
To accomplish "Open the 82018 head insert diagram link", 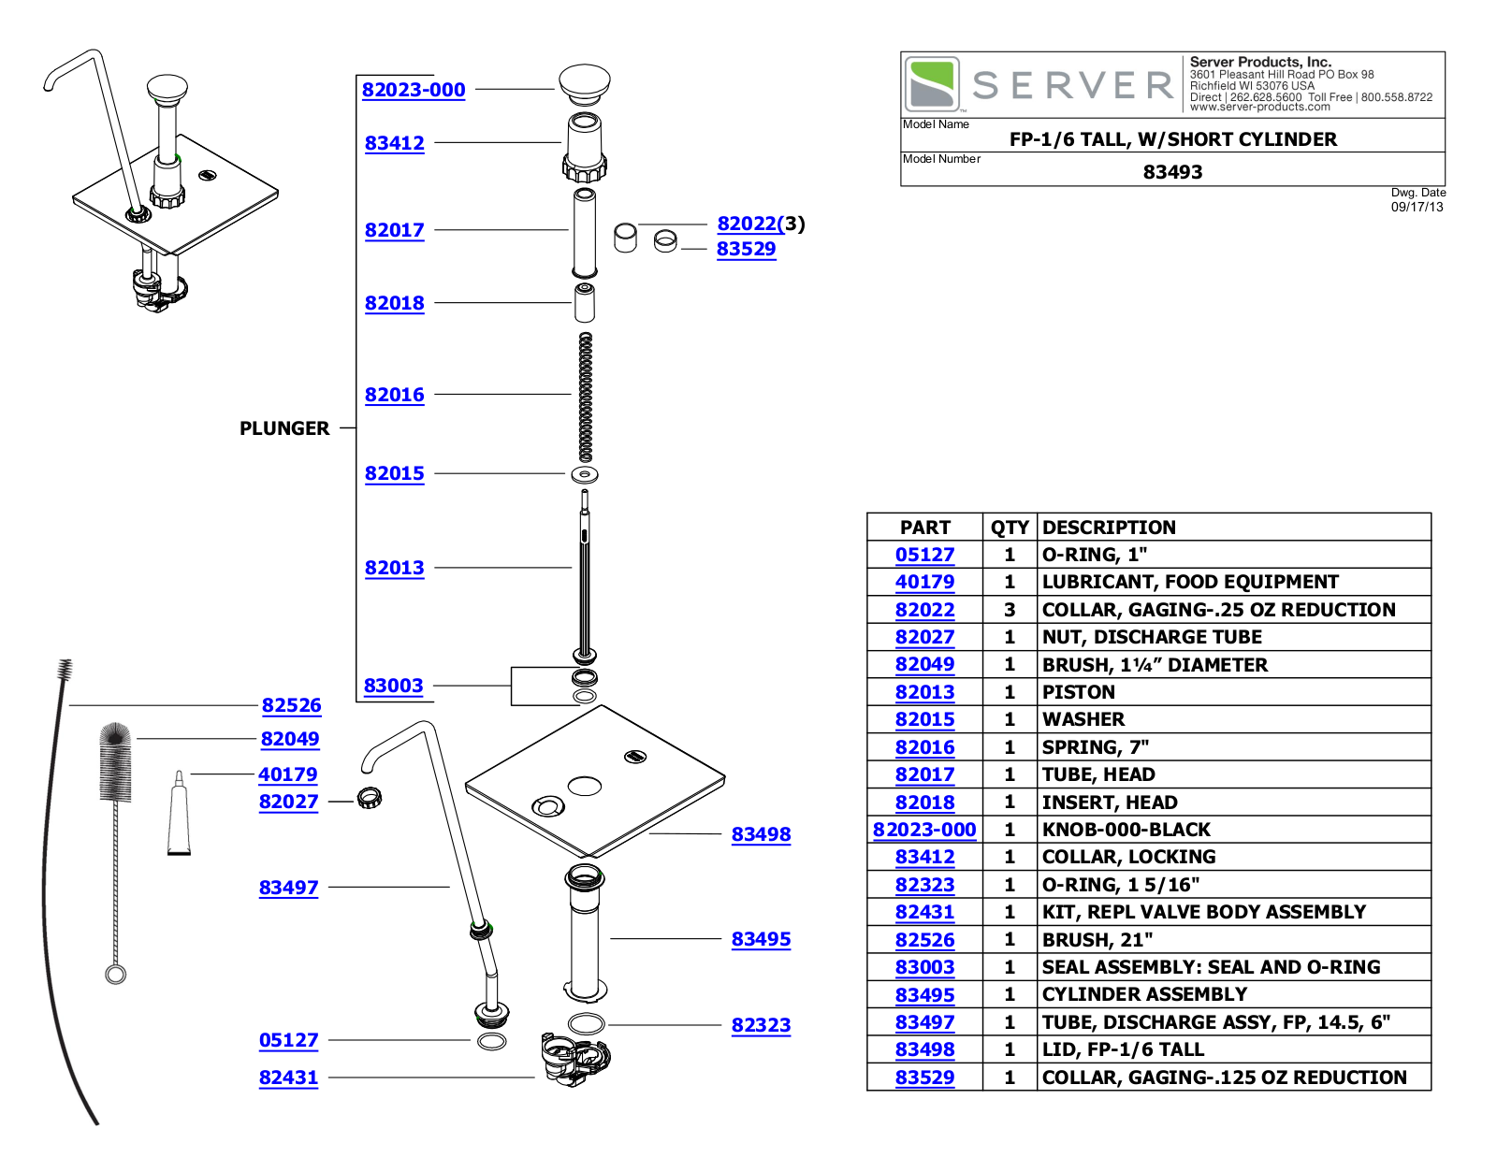I will (395, 303).
